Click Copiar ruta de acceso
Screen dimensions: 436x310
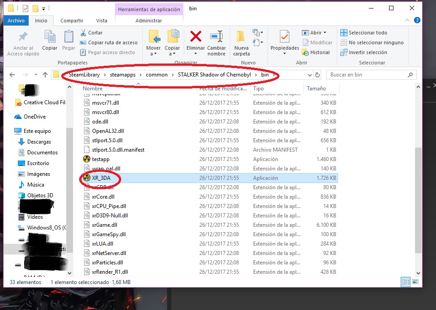[109, 42]
